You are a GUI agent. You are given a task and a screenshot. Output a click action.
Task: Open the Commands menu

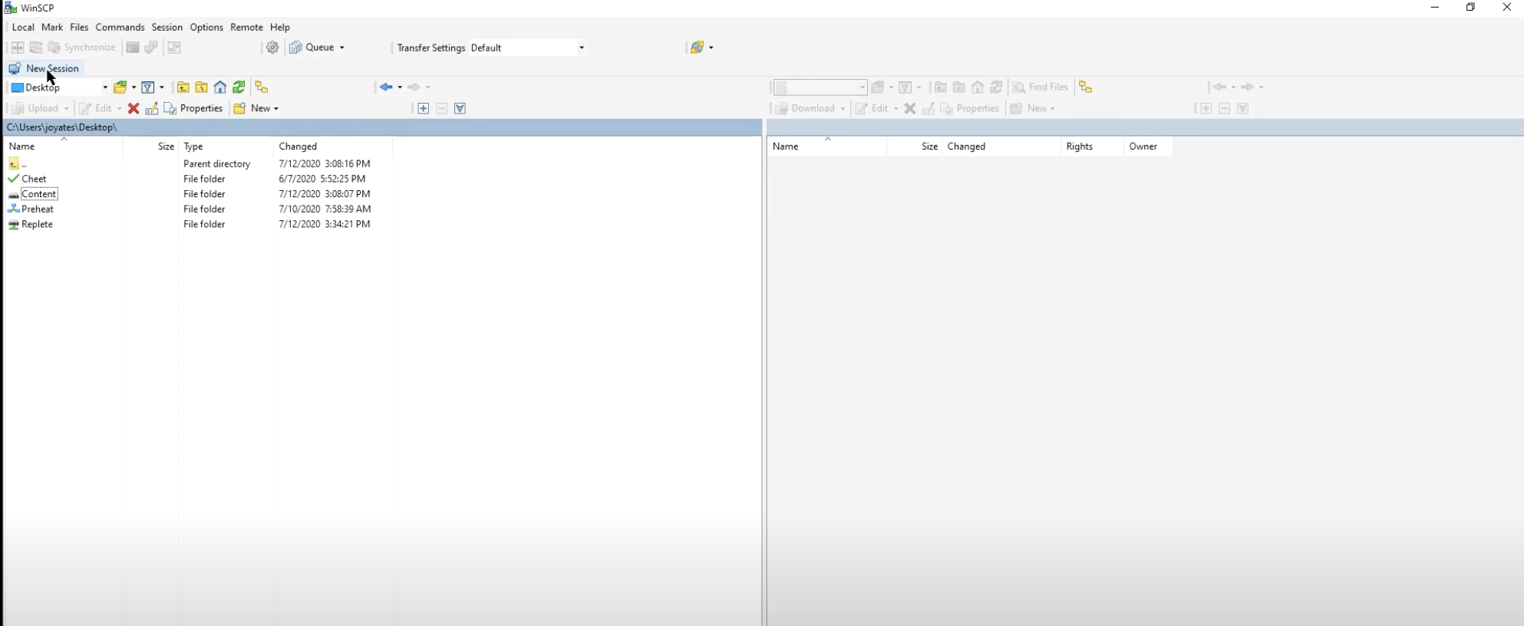120,27
